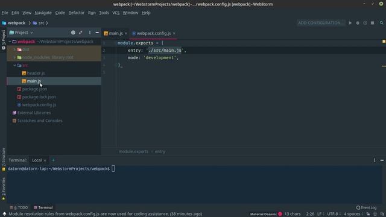Click the Debug bug icon in toolbar
386x217 pixels.
click(x=358, y=23)
